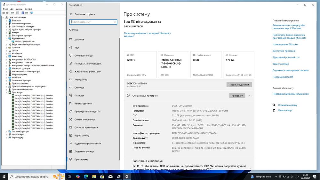Expand the Bluetooth node in Device Manager
This screenshot has height=180, width=320.
pyautogui.click(x=6, y=20)
